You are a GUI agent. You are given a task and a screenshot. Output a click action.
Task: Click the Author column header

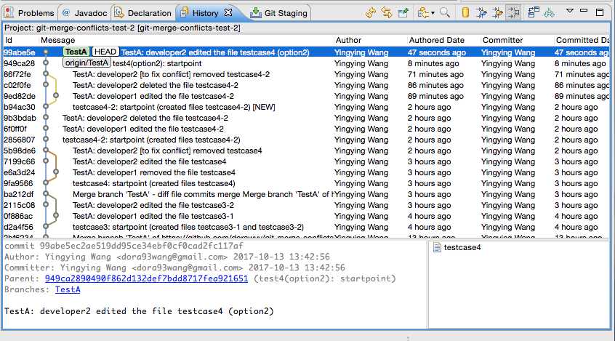tap(369, 40)
